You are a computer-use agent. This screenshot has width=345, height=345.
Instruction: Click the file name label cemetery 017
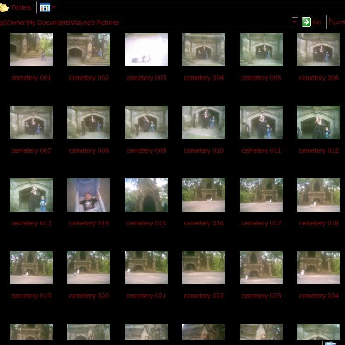click(261, 223)
